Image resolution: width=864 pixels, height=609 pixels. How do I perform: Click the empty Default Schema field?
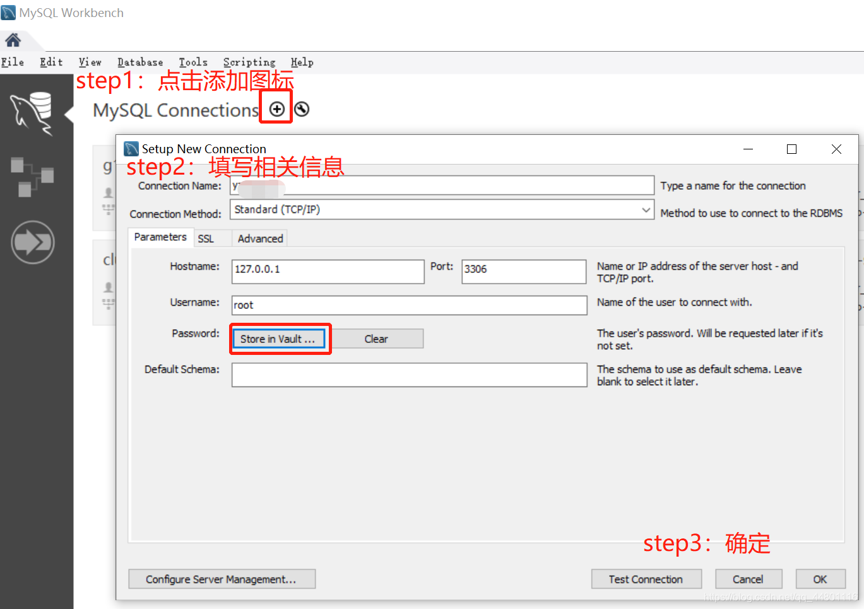(409, 374)
